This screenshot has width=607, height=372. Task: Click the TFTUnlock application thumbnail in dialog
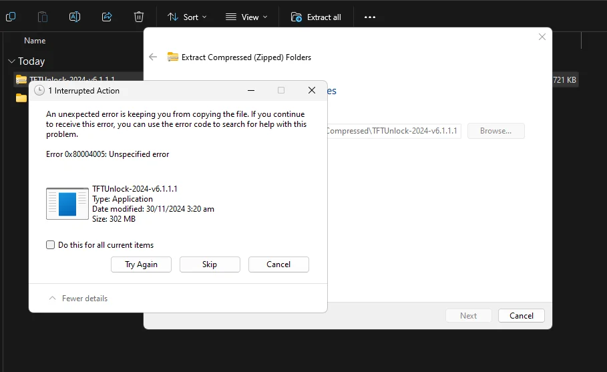[x=67, y=204]
